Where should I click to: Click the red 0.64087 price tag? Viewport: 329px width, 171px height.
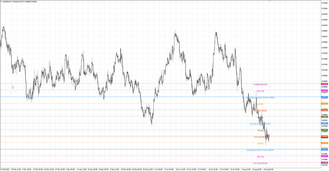325,137
